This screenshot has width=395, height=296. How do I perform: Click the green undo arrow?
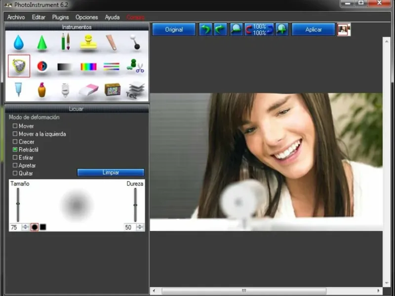coord(205,30)
